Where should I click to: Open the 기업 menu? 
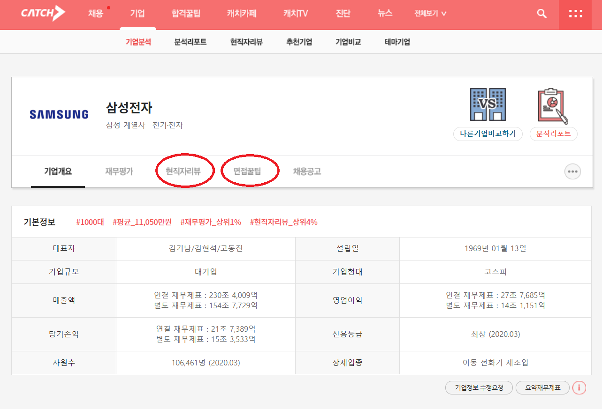click(137, 14)
